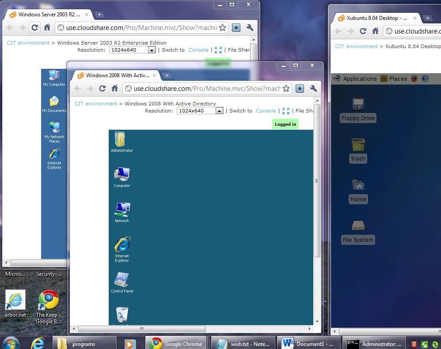Switch to programs folder on taskbar
This screenshot has width=441, height=349.
coord(84,343)
